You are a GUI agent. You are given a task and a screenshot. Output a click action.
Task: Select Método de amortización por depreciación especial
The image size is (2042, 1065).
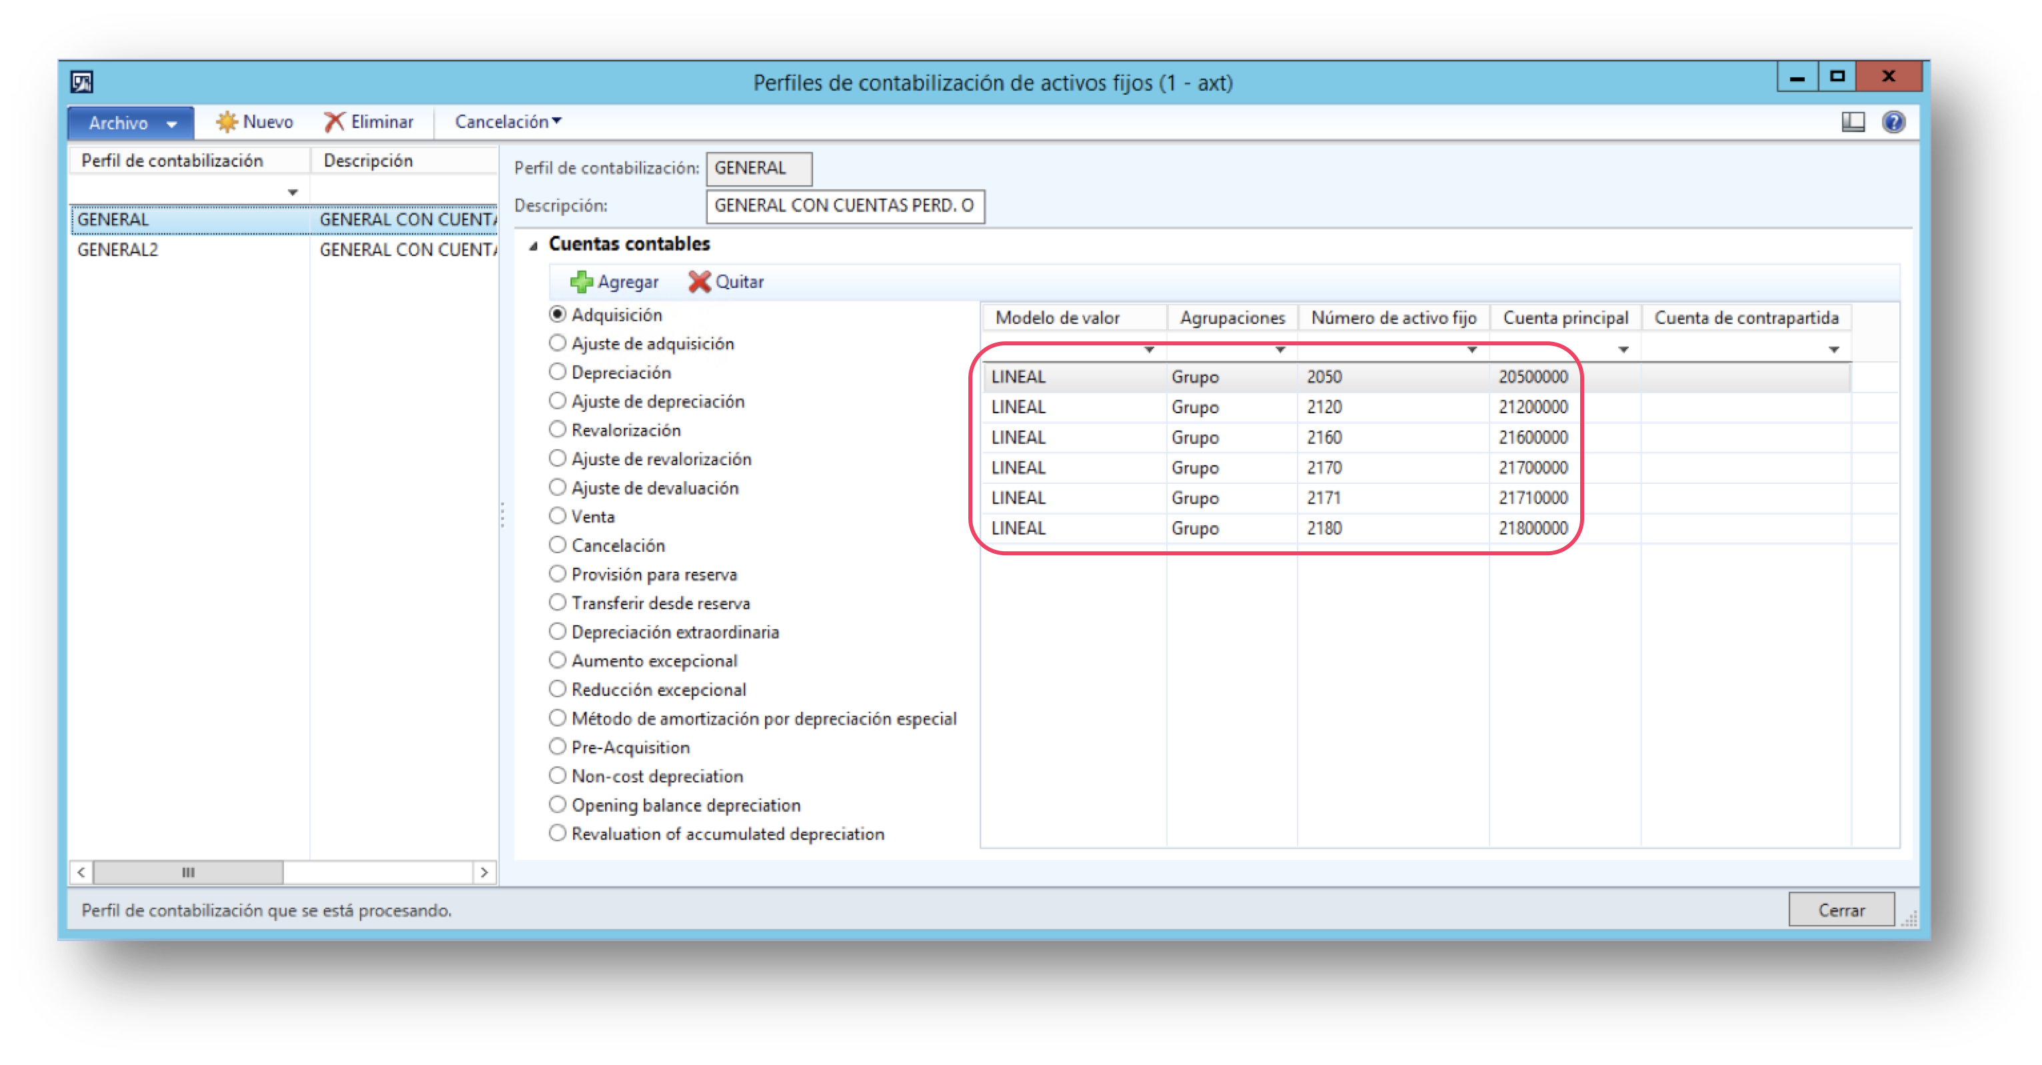coord(558,718)
